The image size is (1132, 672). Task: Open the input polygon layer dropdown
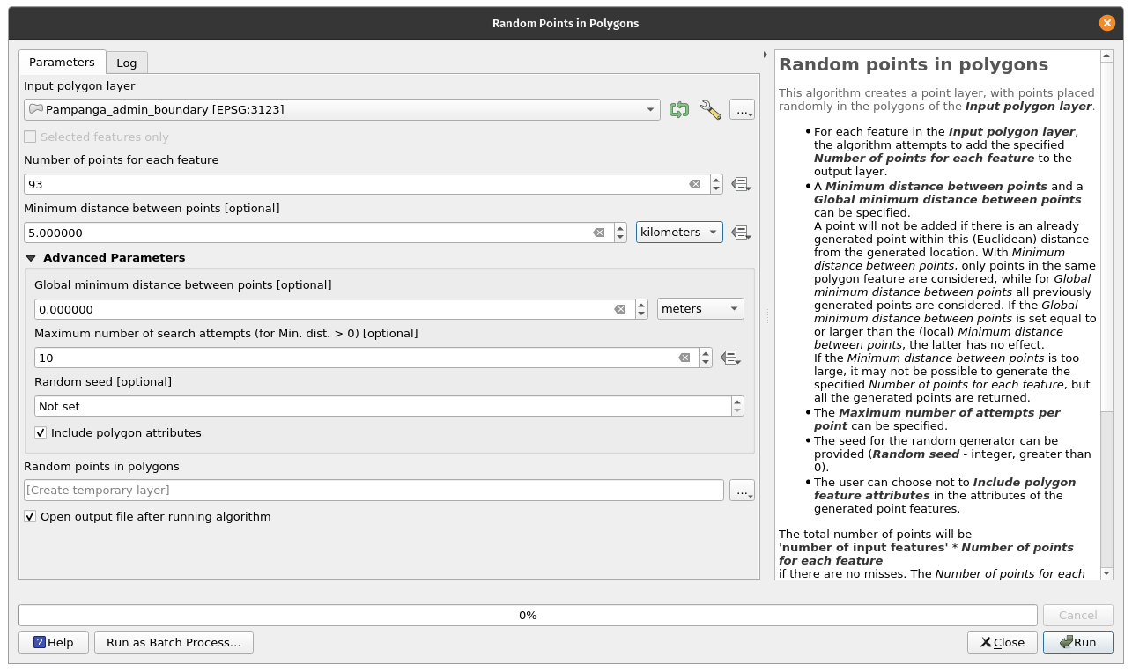[342, 110]
